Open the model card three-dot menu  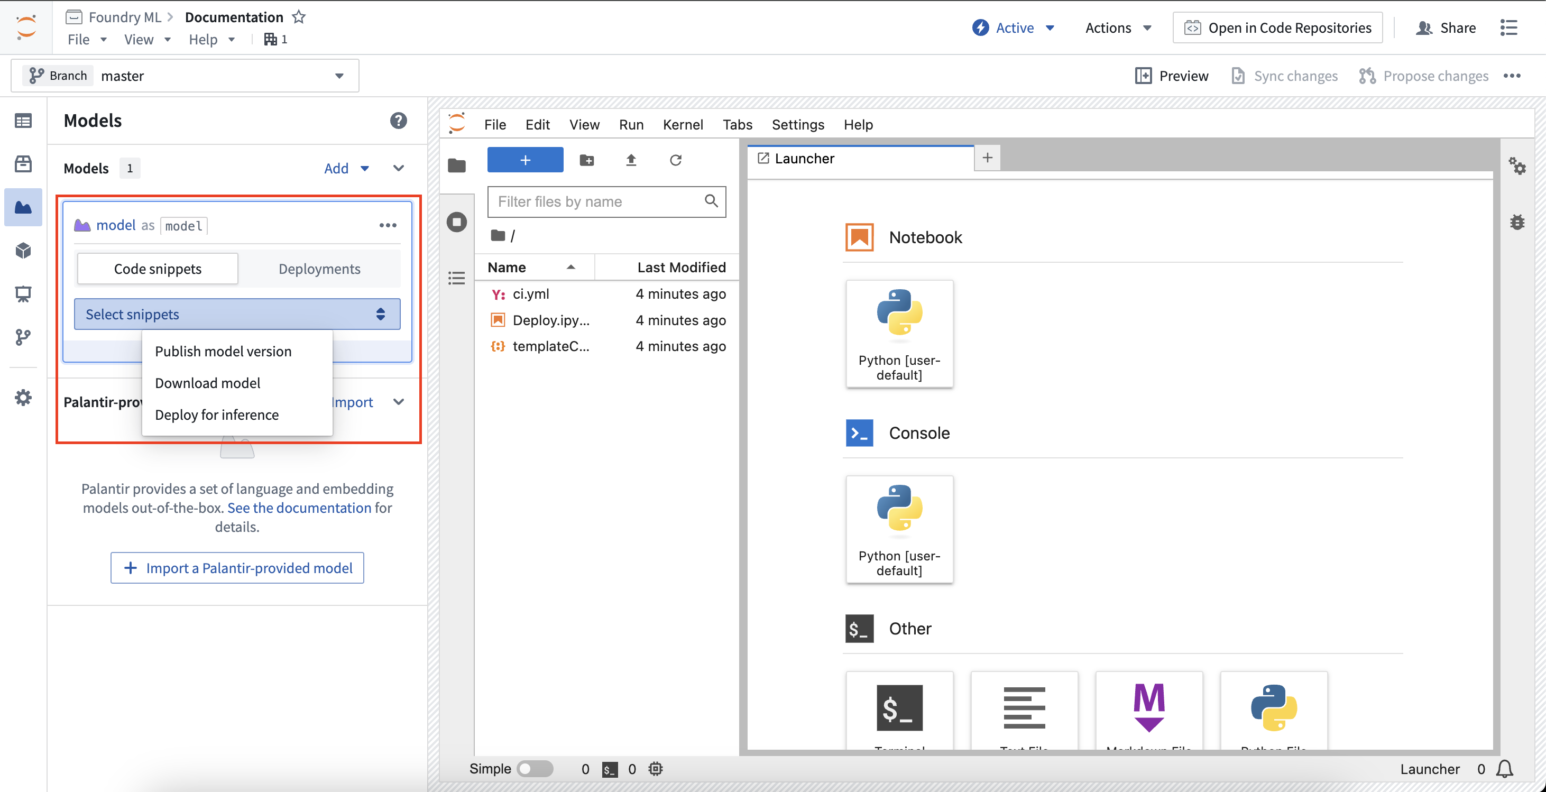click(388, 225)
